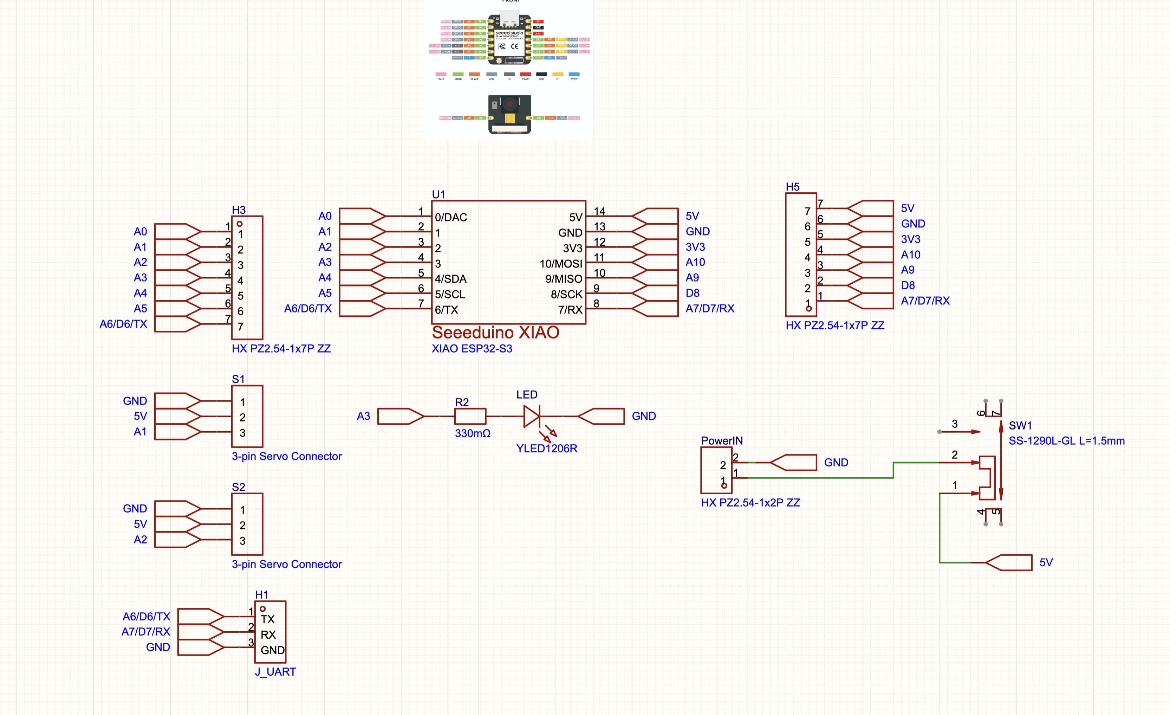Click the '8/SCK' pin name in U1
1170x715 pixels.
tap(566, 295)
